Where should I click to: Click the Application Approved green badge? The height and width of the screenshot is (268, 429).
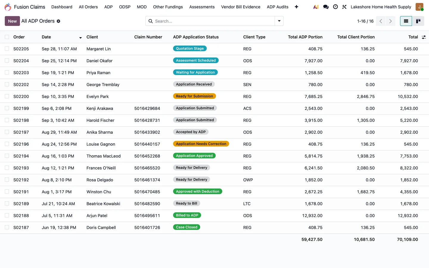tap(194, 156)
